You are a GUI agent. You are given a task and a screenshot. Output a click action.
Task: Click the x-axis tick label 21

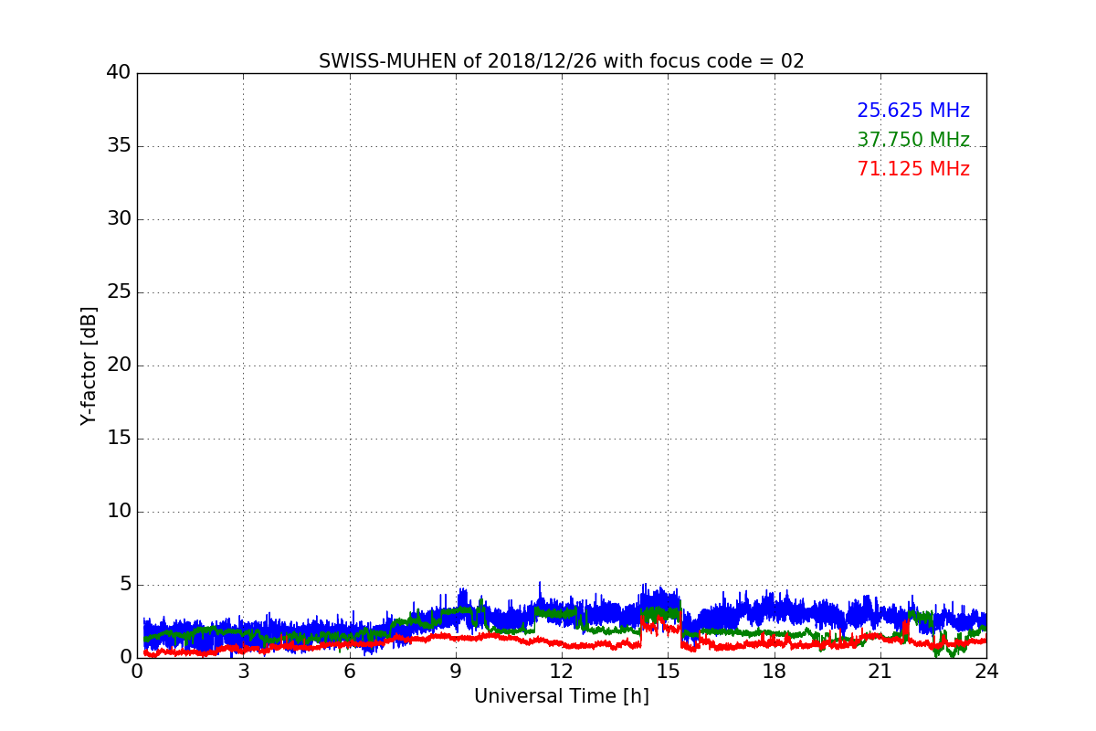(x=880, y=671)
